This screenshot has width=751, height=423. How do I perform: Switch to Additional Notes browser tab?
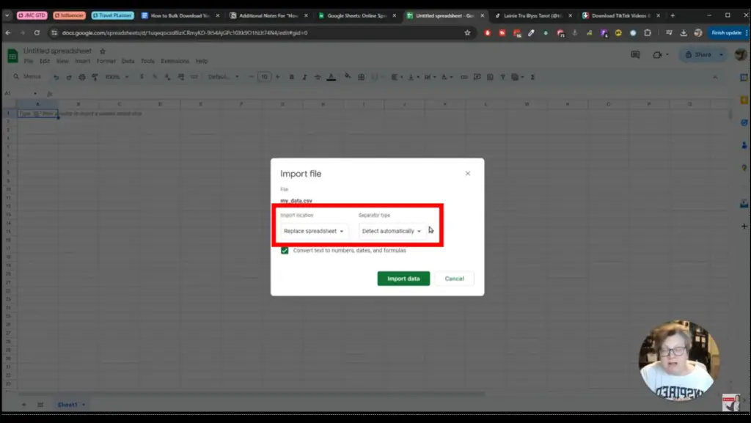pyautogui.click(x=268, y=15)
